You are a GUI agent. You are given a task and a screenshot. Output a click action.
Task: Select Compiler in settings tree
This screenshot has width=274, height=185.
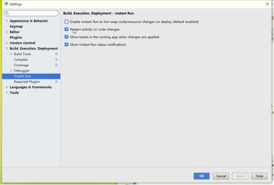[x=21, y=60]
